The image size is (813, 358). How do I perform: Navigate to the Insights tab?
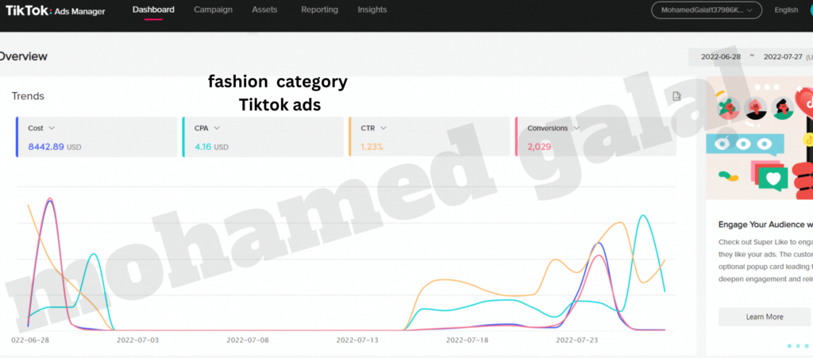(x=372, y=10)
